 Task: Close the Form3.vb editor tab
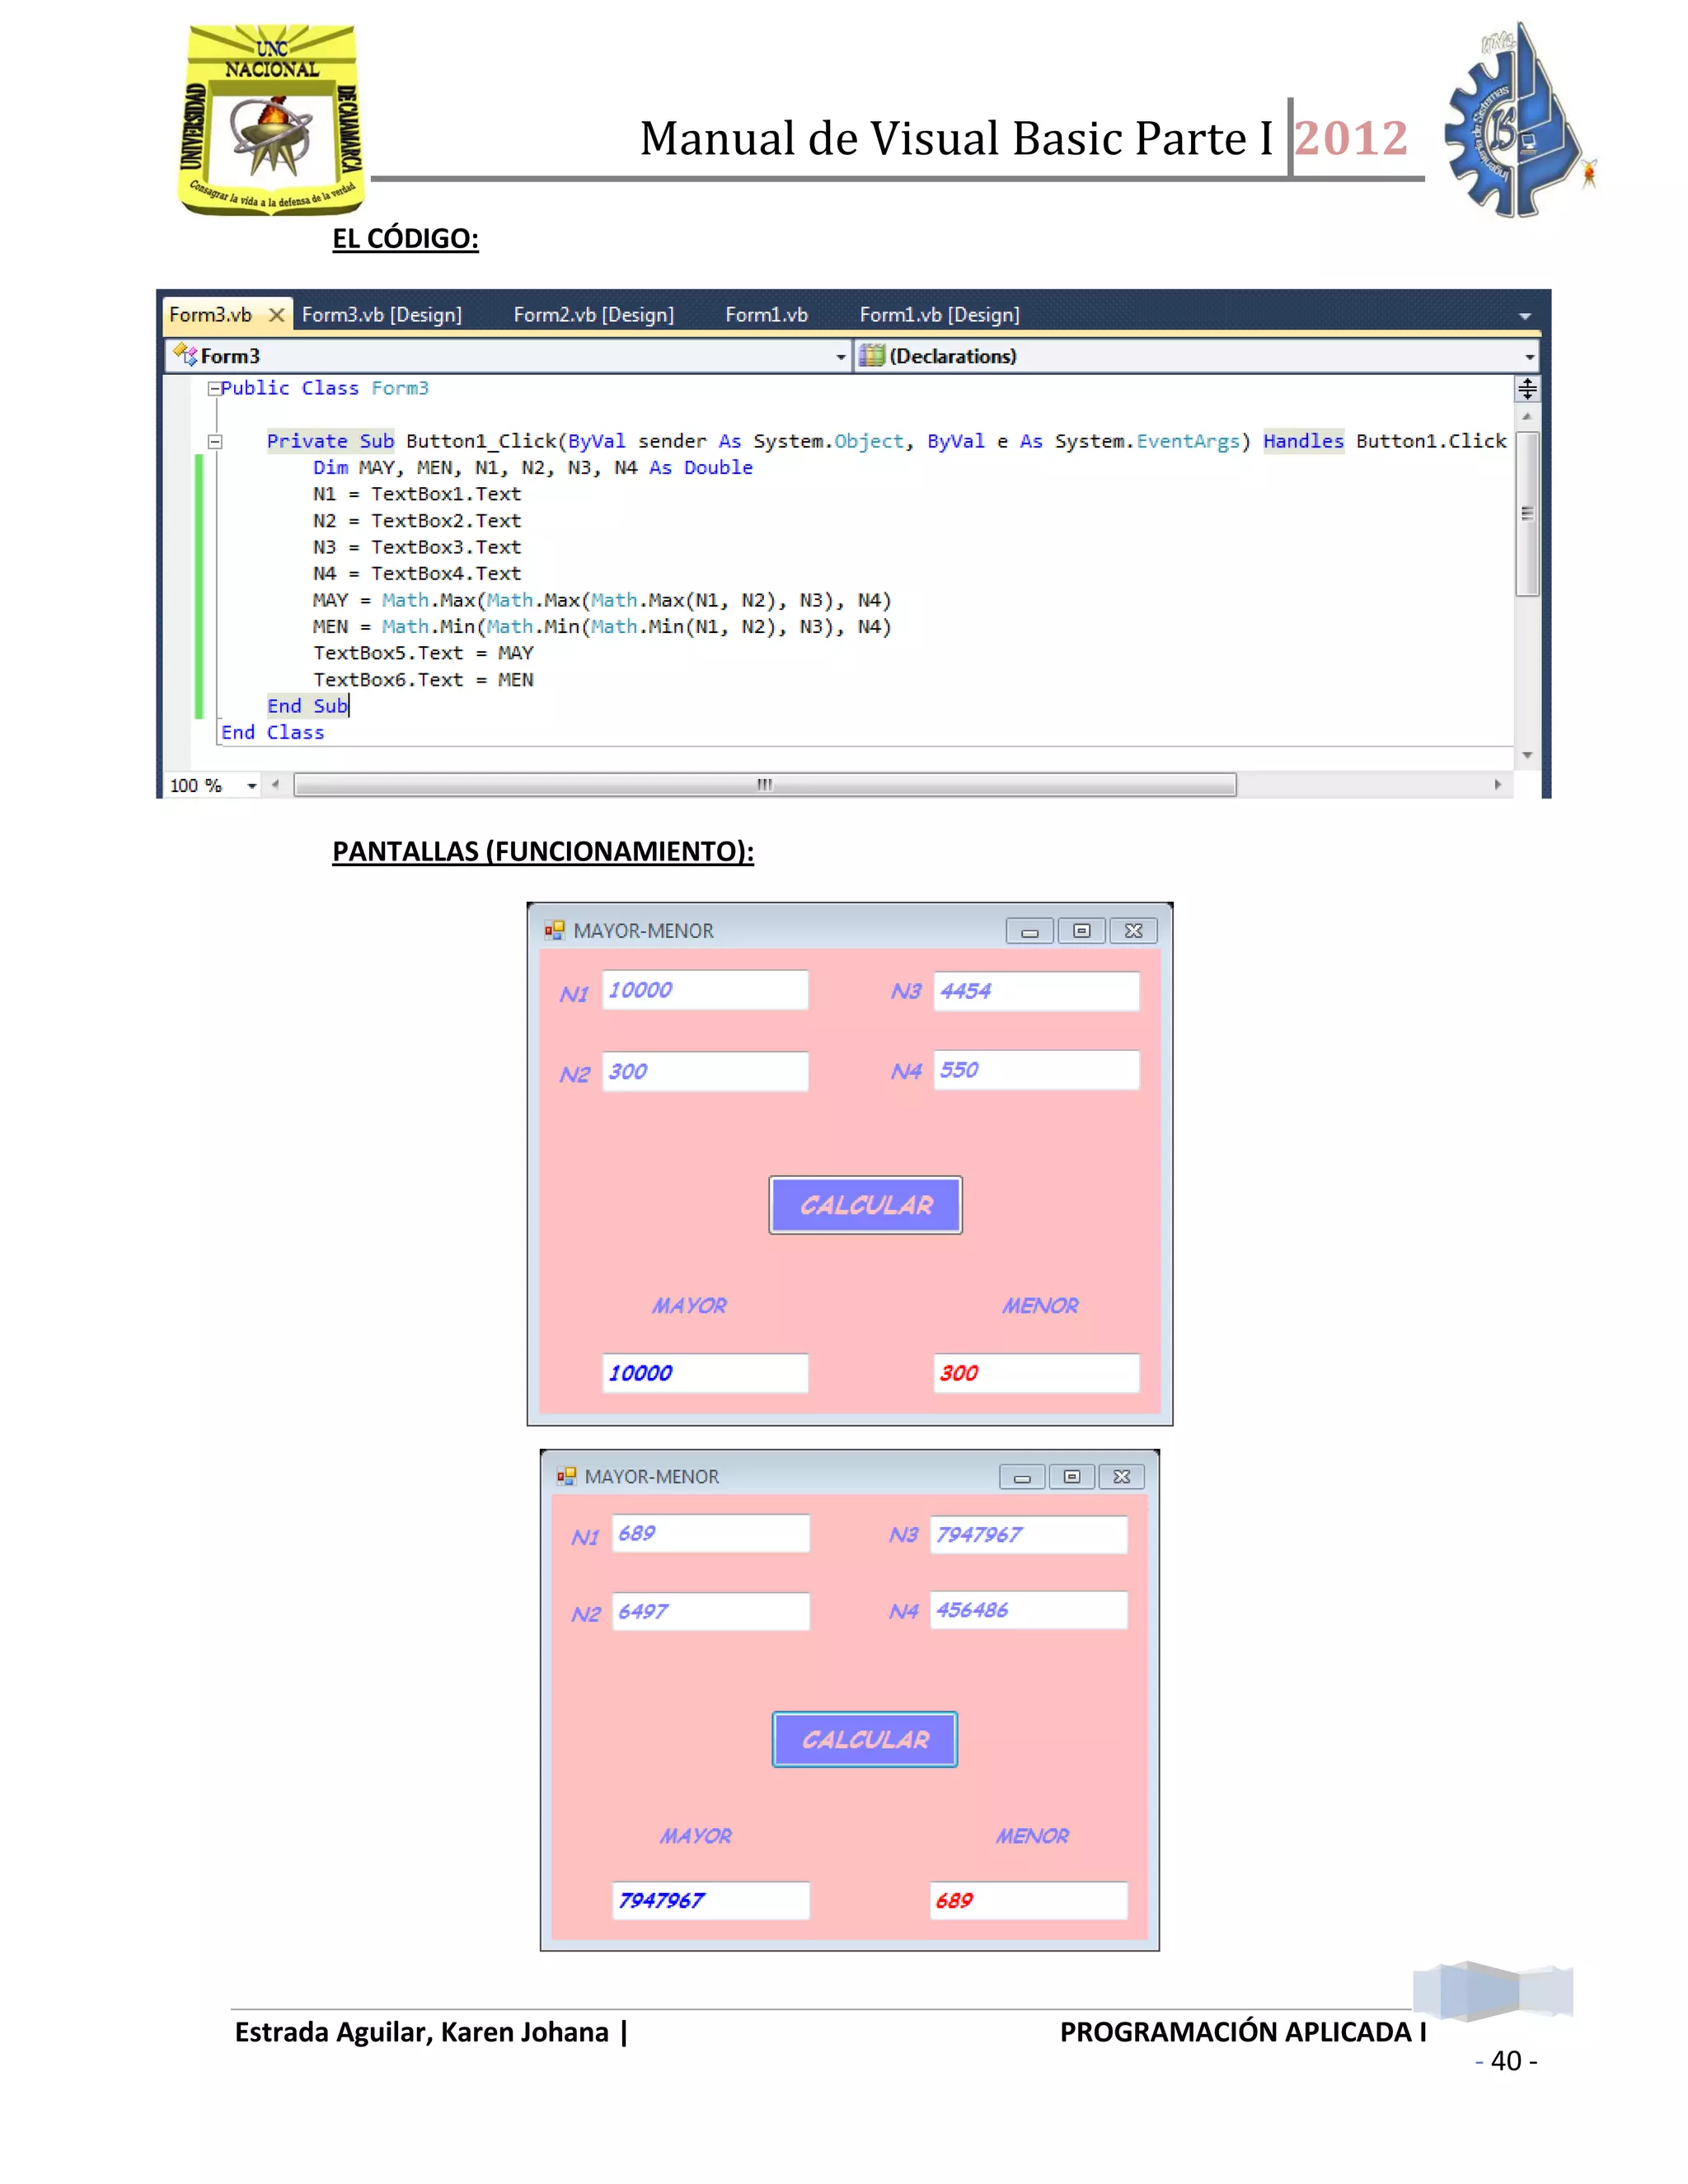point(277,315)
